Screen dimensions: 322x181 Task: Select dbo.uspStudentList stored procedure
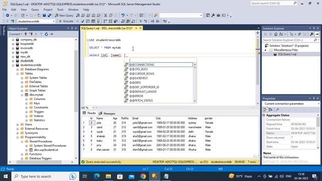(x=46, y=150)
